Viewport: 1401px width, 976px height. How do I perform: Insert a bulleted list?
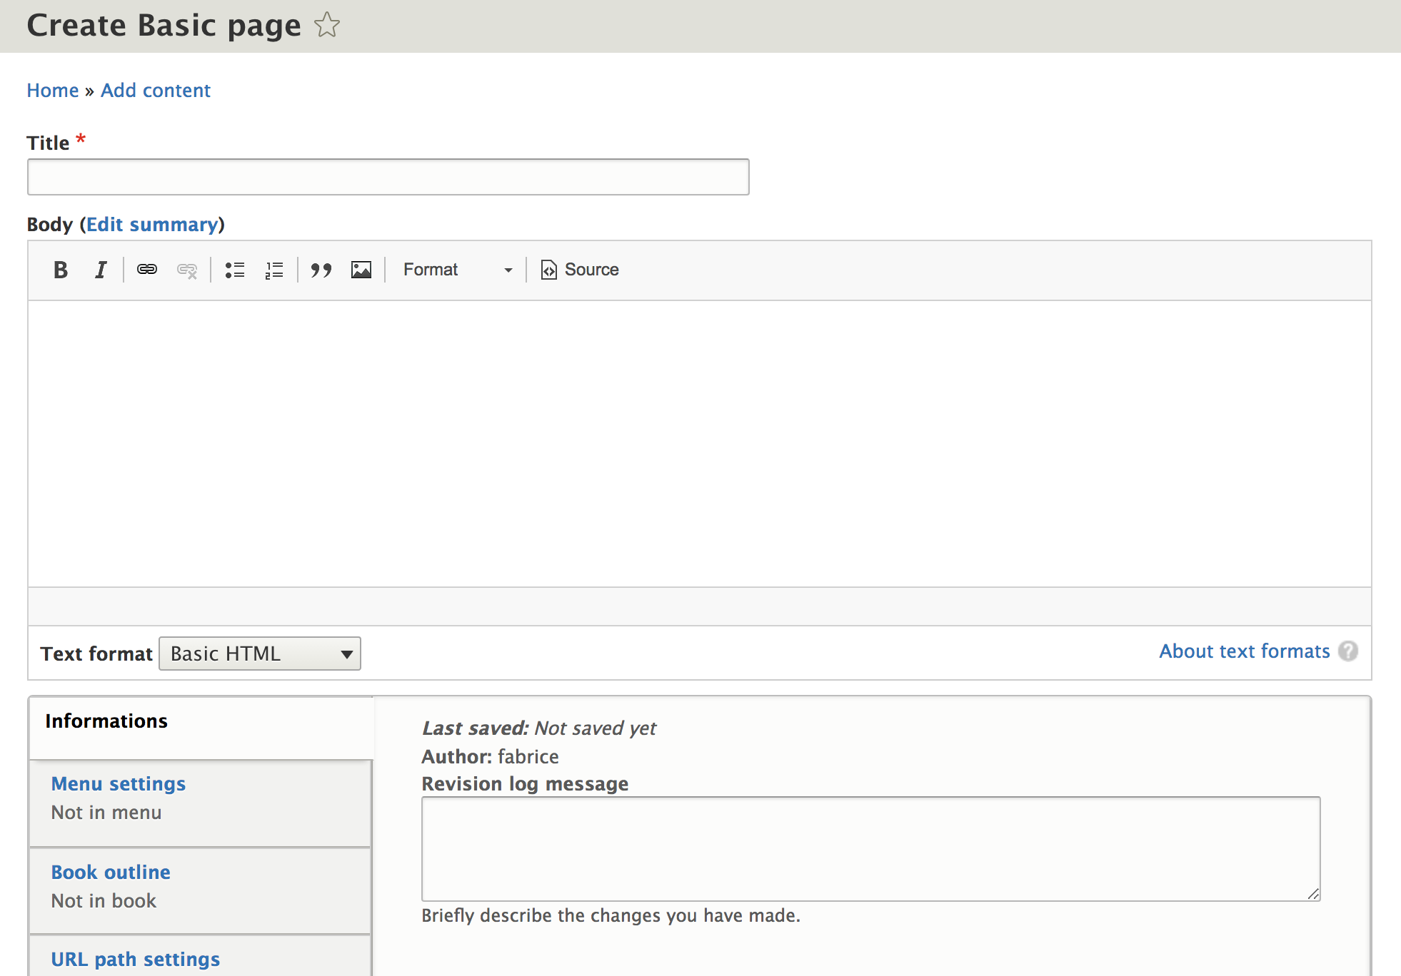click(235, 270)
